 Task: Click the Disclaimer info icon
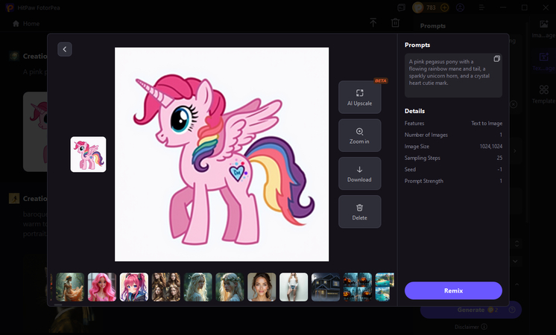[484, 327]
